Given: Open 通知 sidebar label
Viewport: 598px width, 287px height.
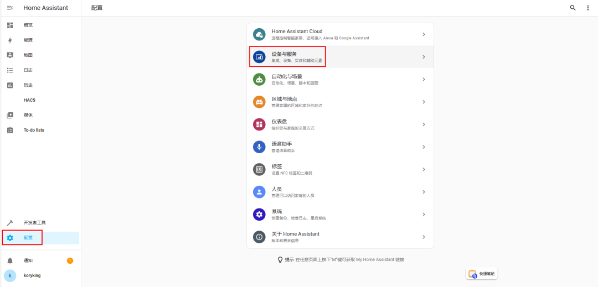Looking at the screenshot, I should [28, 261].
